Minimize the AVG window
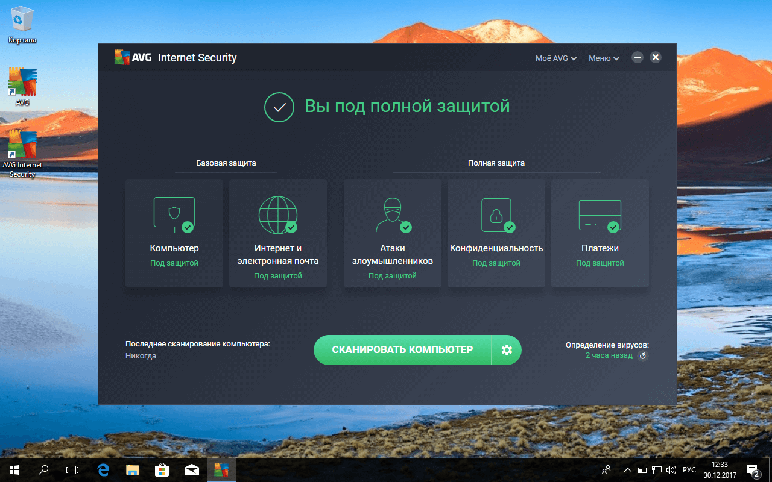772x482 pixels. pos(638,58)
